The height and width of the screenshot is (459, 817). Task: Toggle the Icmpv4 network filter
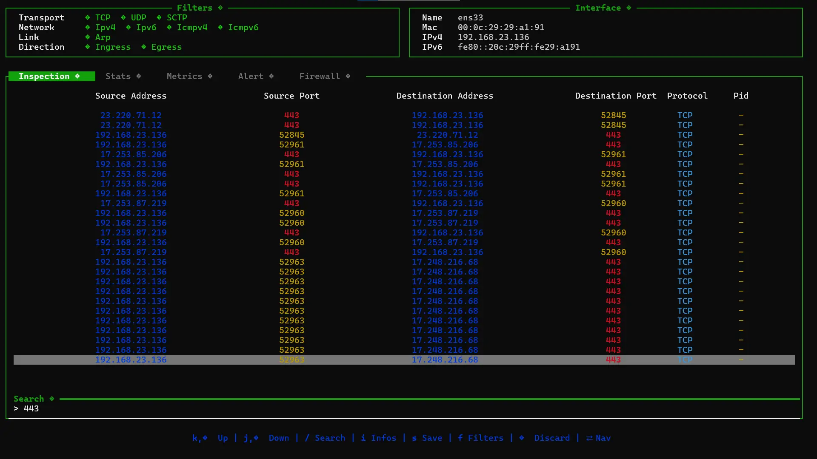pos(192,27)
